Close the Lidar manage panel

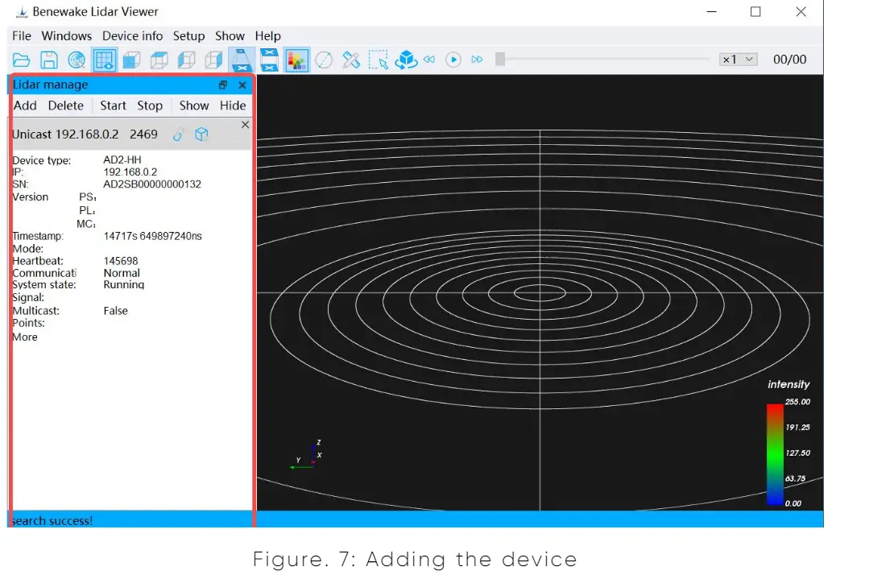pyautogui.click(x=242, y=85)
